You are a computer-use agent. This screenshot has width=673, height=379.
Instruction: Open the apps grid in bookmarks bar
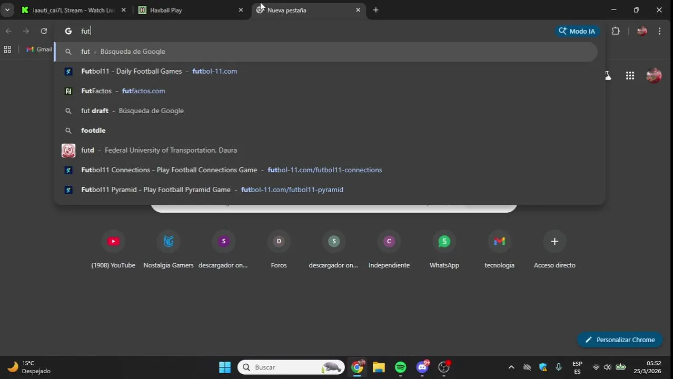pos(7,49)
